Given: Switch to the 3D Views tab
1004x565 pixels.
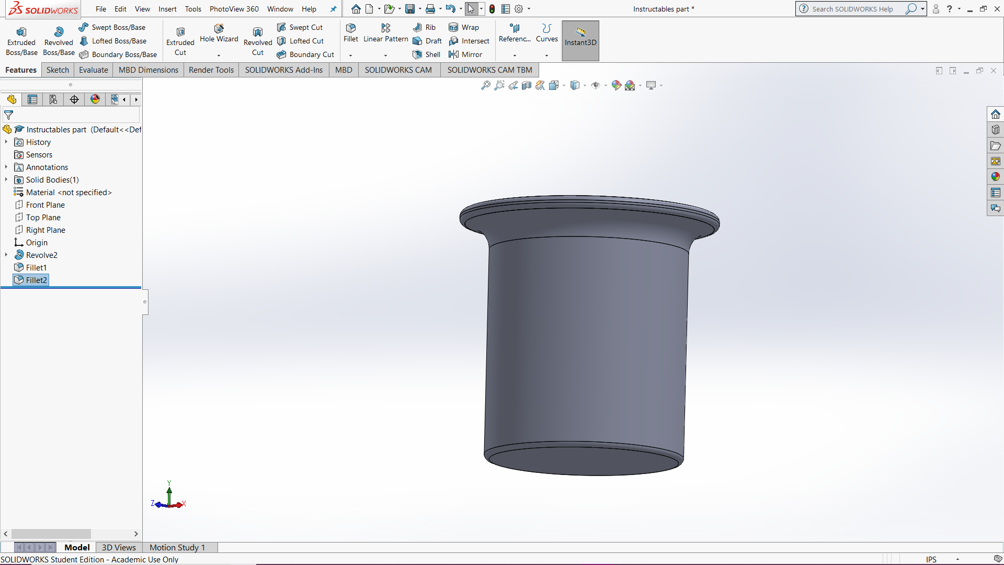Looking at the screenshot, I should click(x=119, y=547).
